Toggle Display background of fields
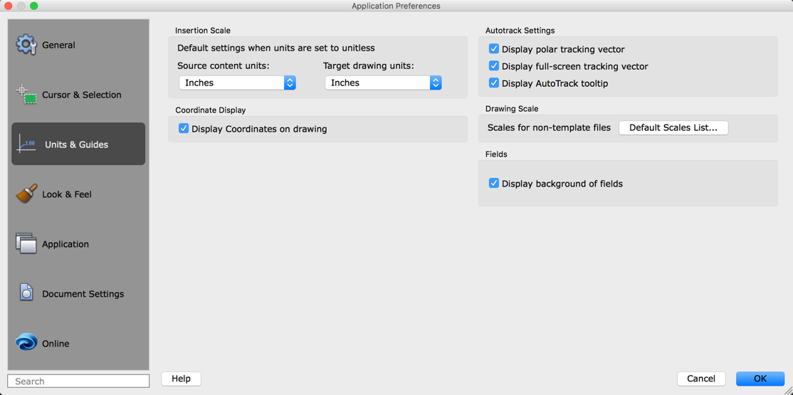The image size is (793, 395). click(x=494, y=184)
